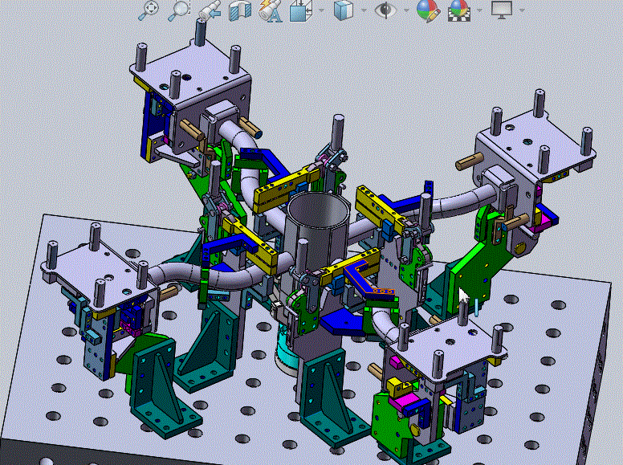This screenshot has height=465, width=623.
Task: Go back to the Previous View
Action: (x=209, y=10)
